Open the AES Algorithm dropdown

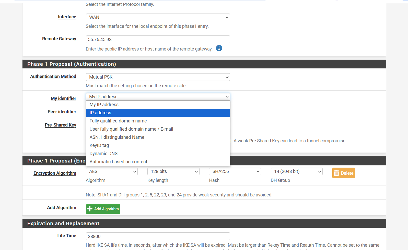click(112, 171)
